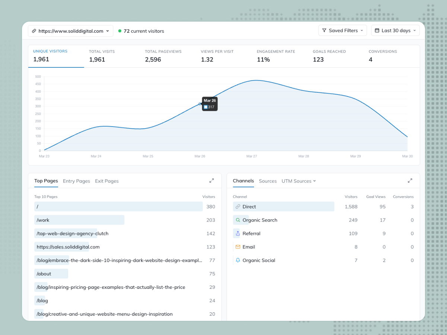This screenshot has height=335, width=447.
Task: Open the soliddigital.com site selector dropdown
Action: pos(71,31)
